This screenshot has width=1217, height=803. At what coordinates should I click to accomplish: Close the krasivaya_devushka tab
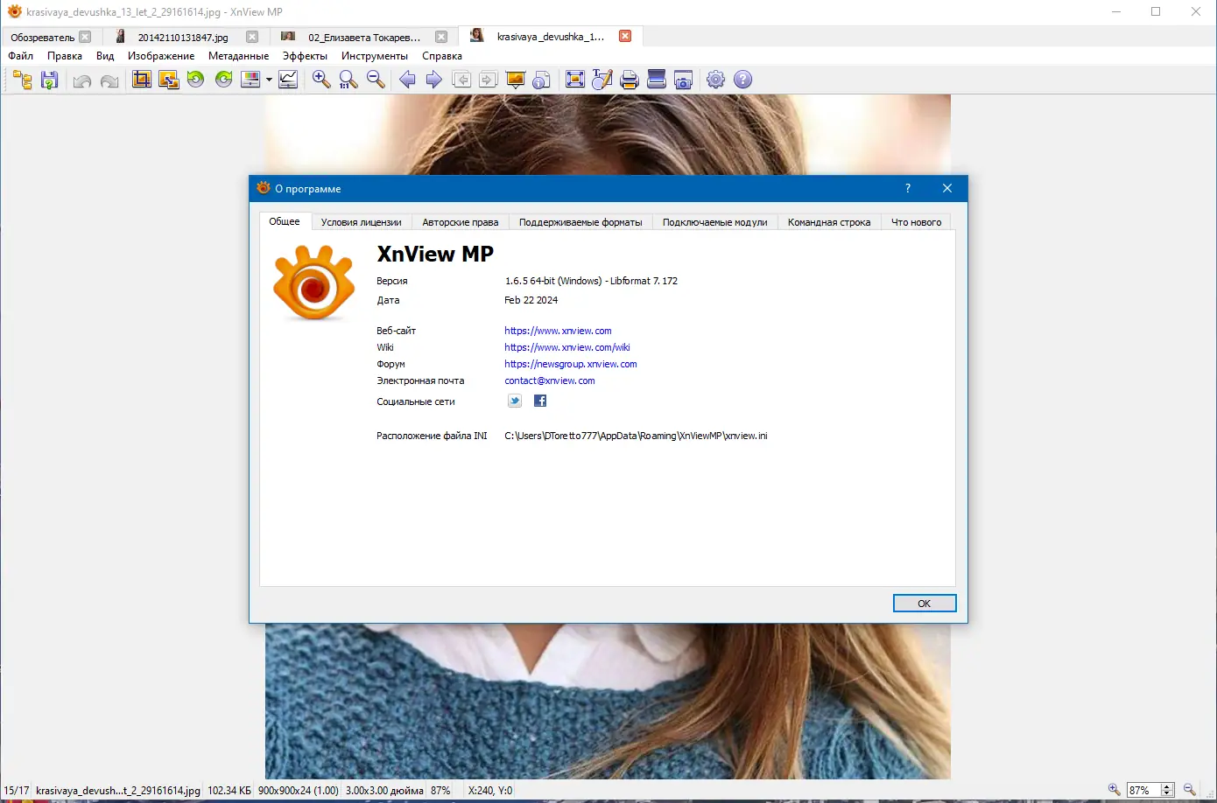[x=625, y=36]
